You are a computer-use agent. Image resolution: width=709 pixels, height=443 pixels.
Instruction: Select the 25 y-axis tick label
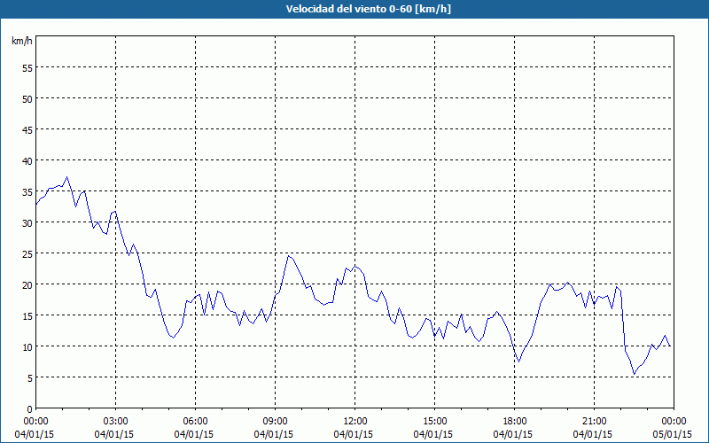click(x=27, y=254)
